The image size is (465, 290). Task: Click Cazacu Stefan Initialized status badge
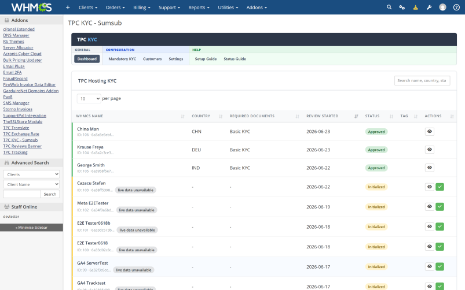coord(376,187)
